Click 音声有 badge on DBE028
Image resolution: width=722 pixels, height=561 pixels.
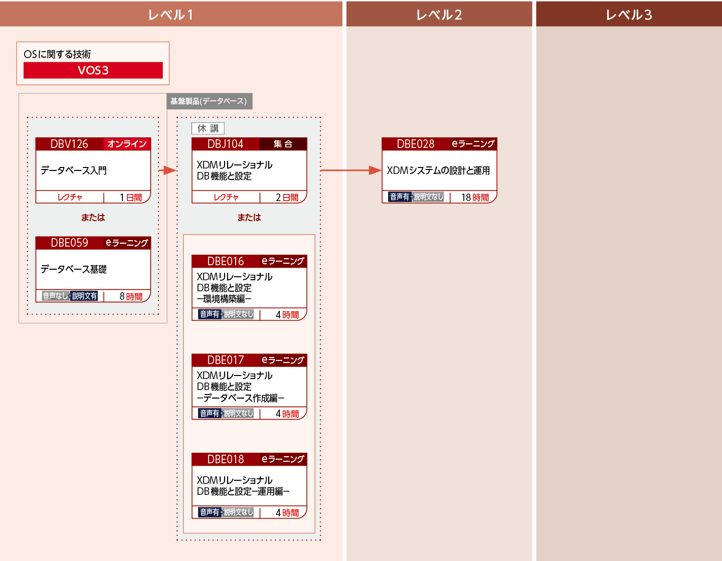click(x=400, y=197)
